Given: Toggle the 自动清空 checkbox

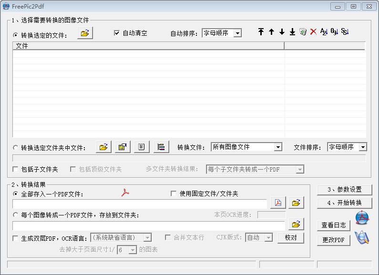Looking at the screenshot, I should (117, 33).
